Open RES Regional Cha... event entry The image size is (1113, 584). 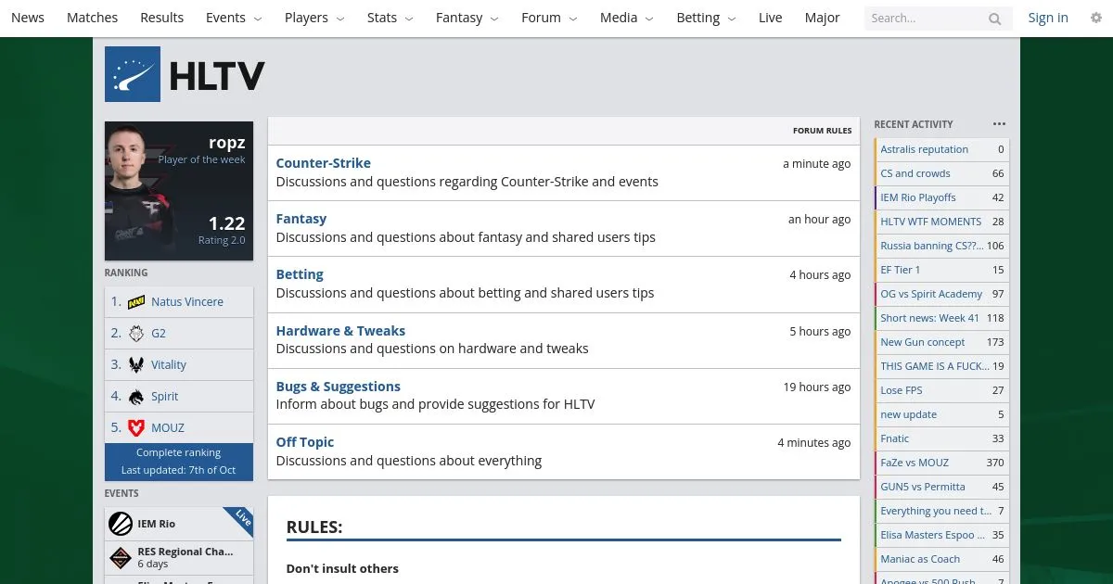pos(179,557)
